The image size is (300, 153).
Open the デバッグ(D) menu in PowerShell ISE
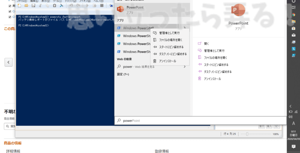click(70, 1)
